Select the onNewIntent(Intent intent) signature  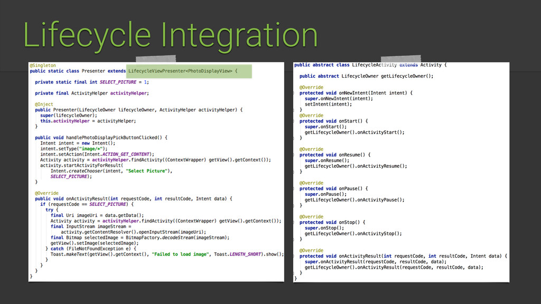click(356, 93)
